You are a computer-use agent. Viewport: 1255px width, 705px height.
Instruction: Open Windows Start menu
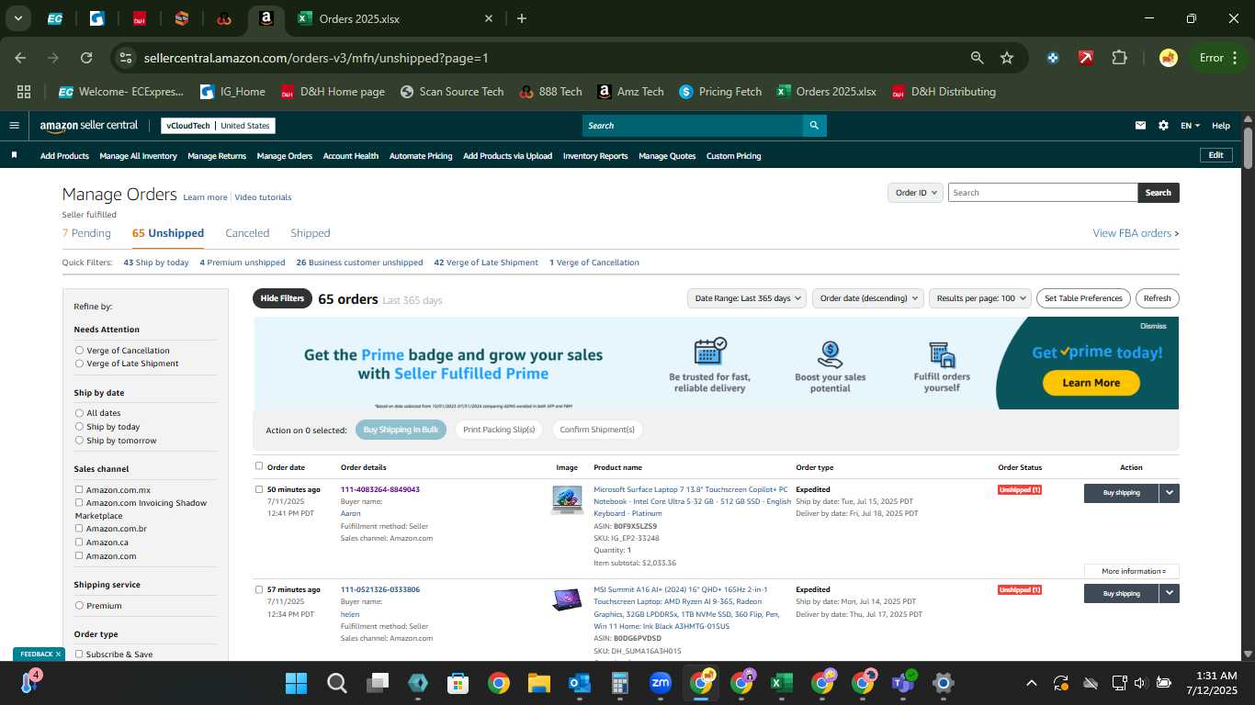[296, 683]
